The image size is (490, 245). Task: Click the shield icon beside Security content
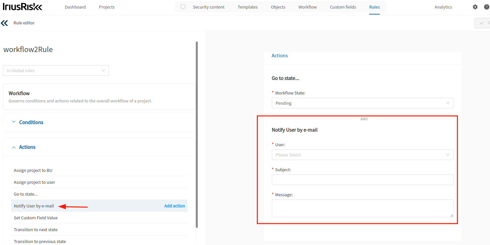(x=183, y=7)
